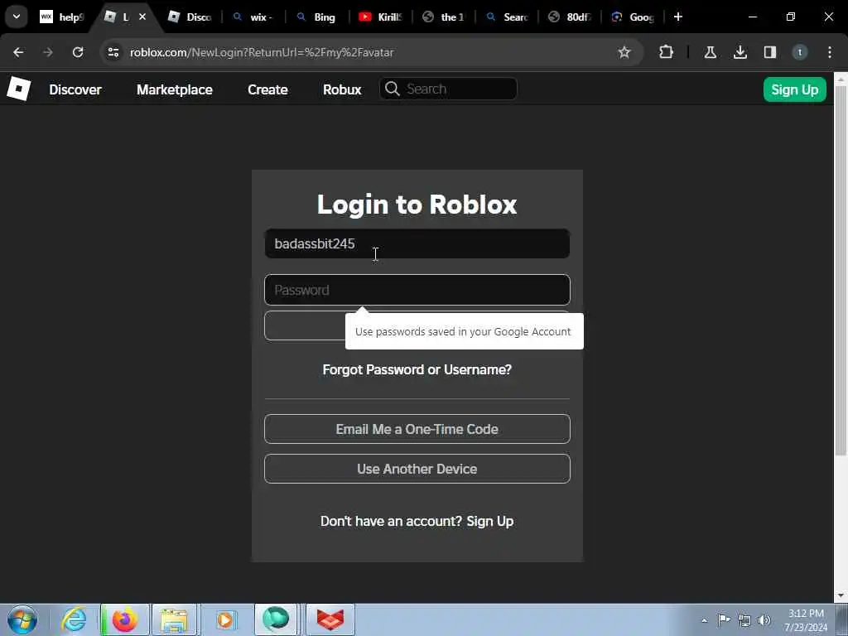
Task: Open Forgot Password or Username link
Action: click(x=417, y=369)
